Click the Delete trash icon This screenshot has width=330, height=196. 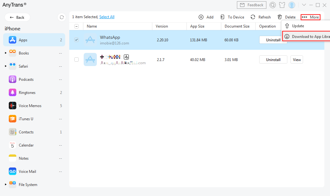click(x=280, y=17)
